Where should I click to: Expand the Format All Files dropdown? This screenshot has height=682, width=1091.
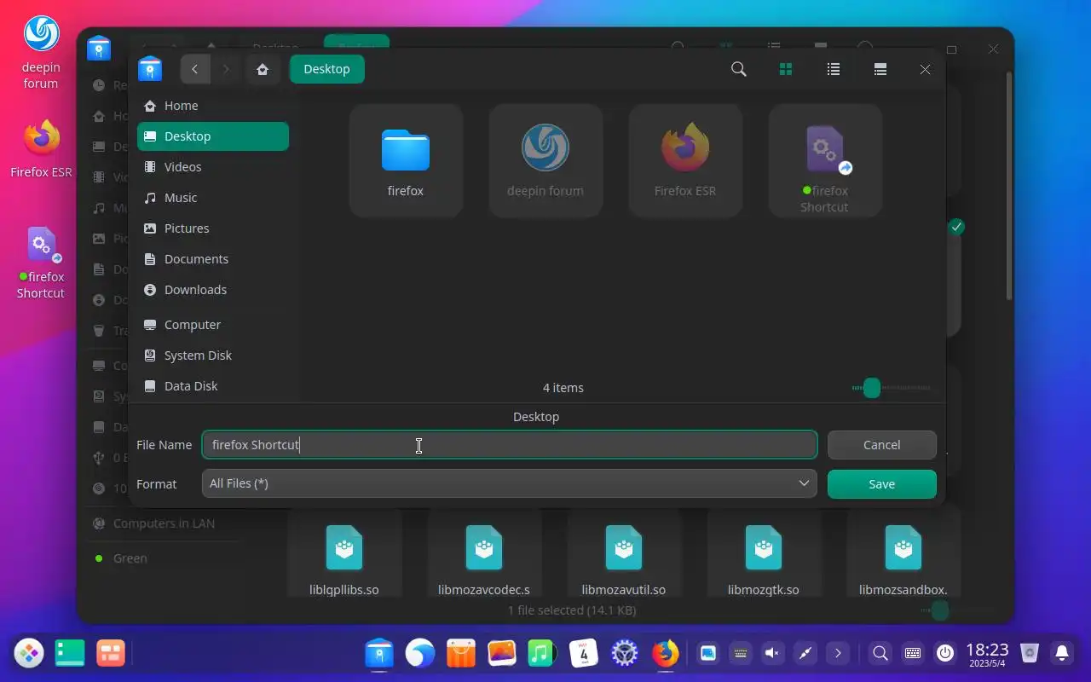pyautogui.click(x=510, y=483)
